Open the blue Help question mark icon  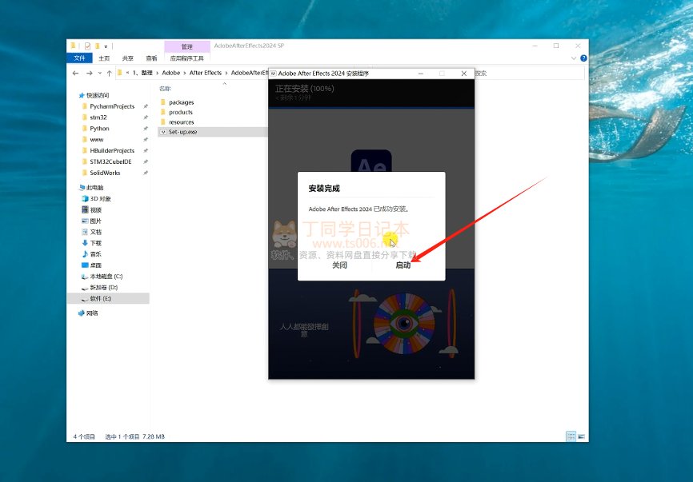point(582,58)
